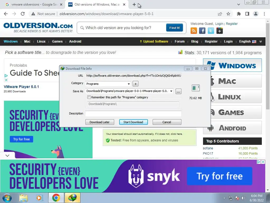Click the large Windows category banner
The height and width of the screenshot is (203, 270).
tap(232, 65)
